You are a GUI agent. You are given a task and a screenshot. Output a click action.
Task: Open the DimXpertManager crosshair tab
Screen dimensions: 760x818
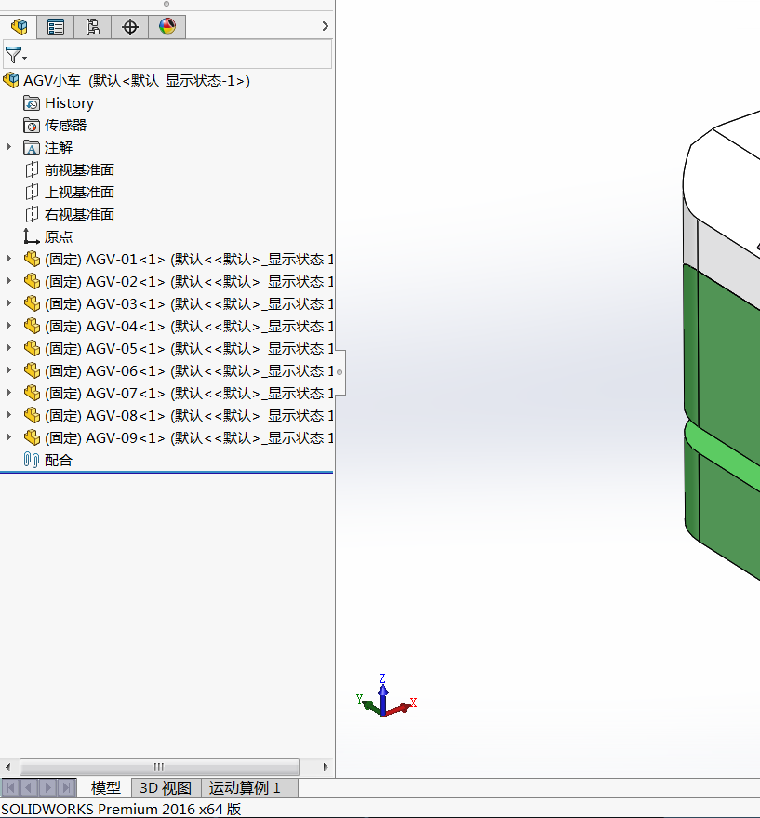[x=130, y=27]
